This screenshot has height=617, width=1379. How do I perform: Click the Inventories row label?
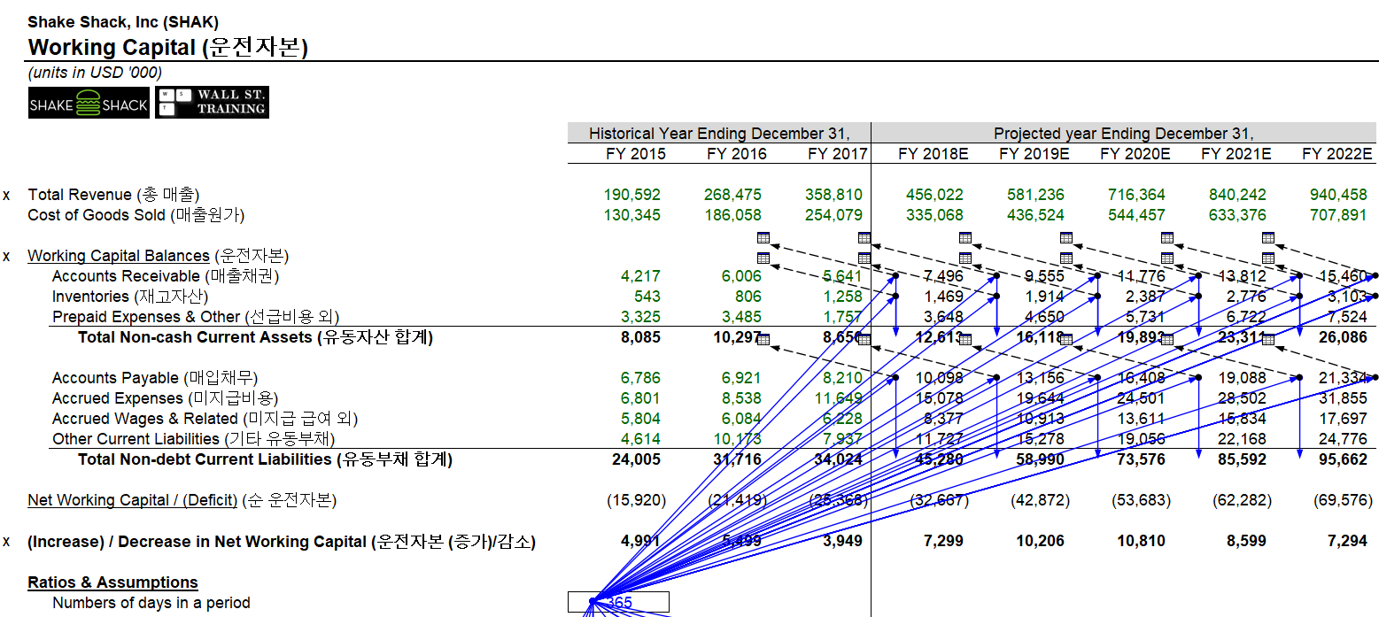pyautogui.click(x=130, y=297)
